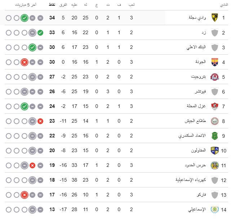This screenshot has height=223, width=236.
Task: Click the نقاط points column header
Action: (52, 5)
